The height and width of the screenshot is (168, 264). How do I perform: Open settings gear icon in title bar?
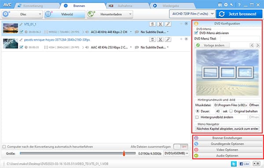pyautogui.click(x=226, y=5)
